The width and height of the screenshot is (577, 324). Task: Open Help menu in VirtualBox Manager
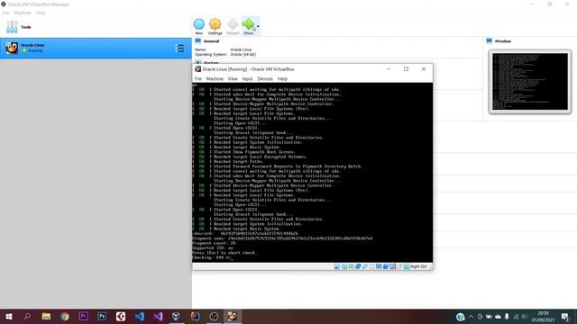point(41,13)
